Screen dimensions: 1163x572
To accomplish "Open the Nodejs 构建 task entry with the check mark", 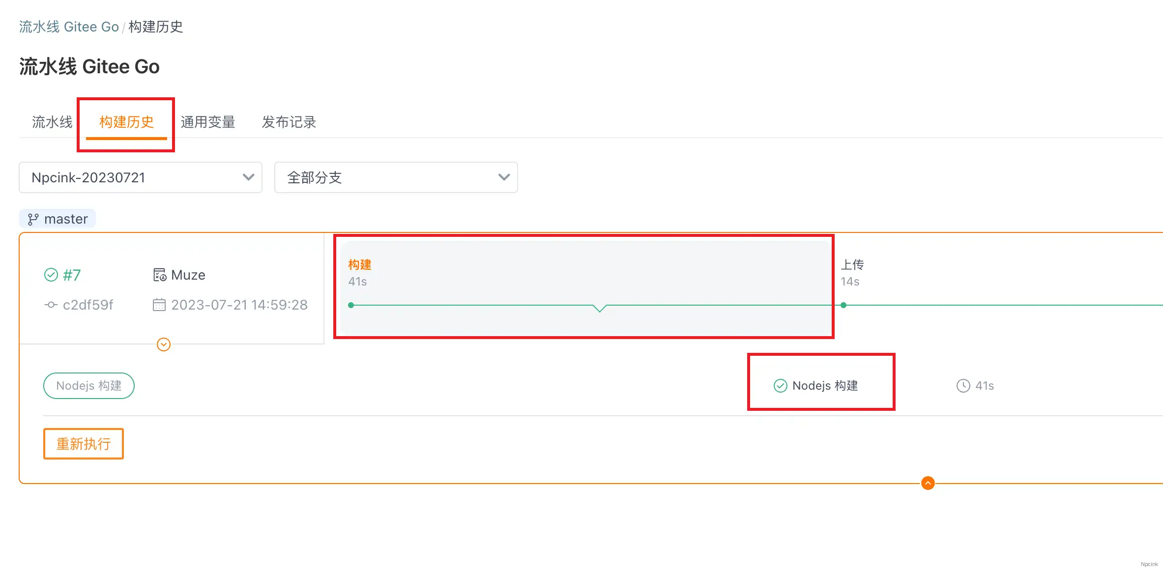I will point(816,386).
